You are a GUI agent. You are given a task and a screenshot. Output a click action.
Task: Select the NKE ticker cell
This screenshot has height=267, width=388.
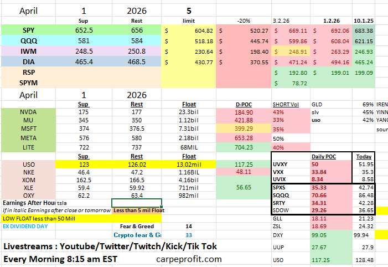(x=28, y=172)
